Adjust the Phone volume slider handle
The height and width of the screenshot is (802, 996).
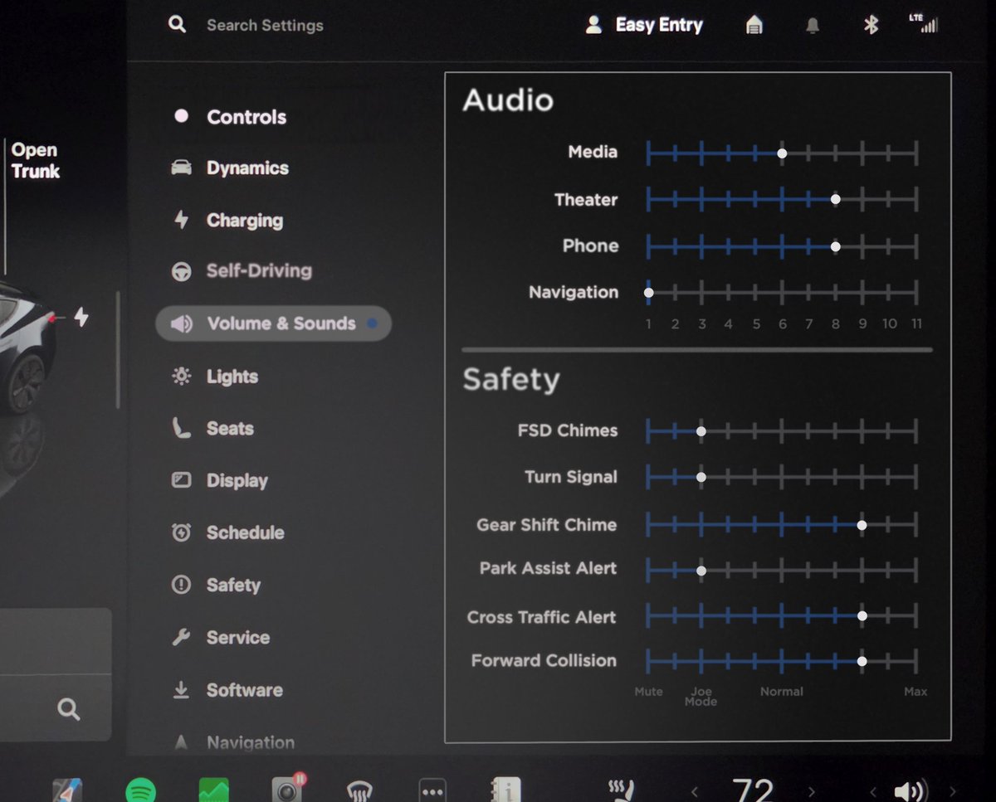click(835, 246)
